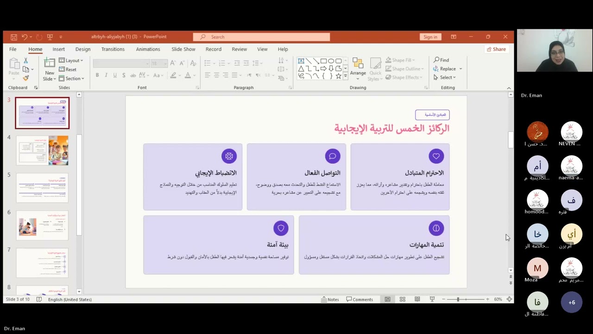The width and height of the screenshot is (593, 334).
Task: Customize the Quick Access Toolbar
Action: coord(61,37)
